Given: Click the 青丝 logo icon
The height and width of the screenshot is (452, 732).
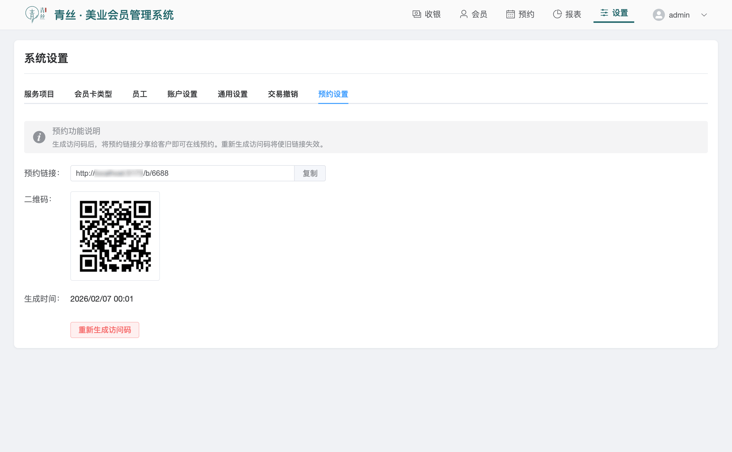Looking at the screenshot, I should coord(36,14).
